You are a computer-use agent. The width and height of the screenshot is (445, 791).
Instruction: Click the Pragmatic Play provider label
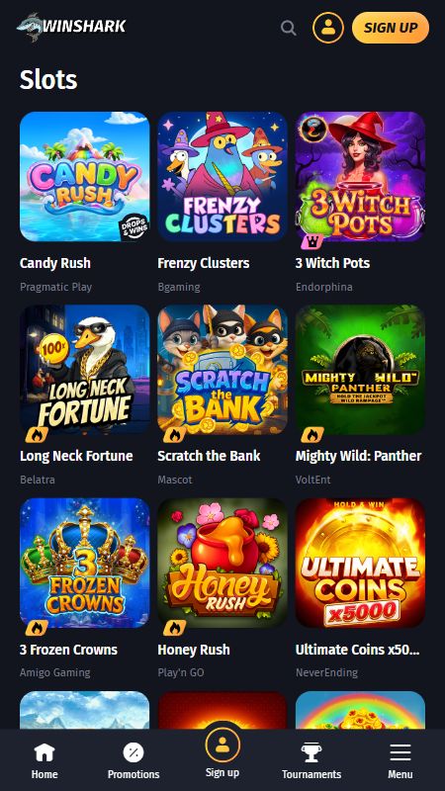point(56,287)
